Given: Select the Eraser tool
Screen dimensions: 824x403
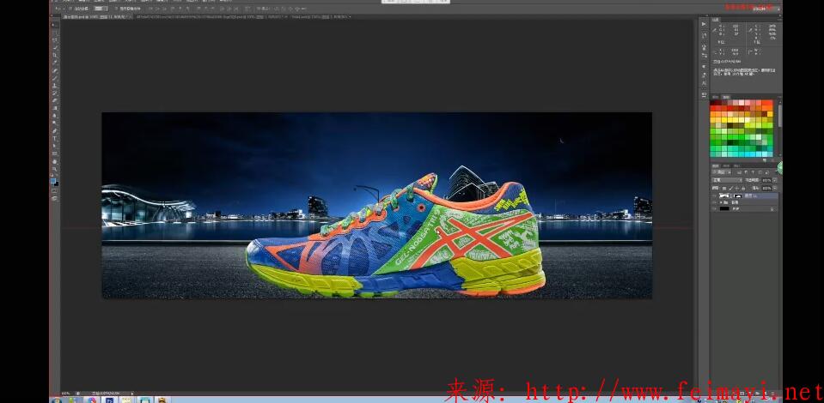Looking at the screenshot, I should click(55, 101).
